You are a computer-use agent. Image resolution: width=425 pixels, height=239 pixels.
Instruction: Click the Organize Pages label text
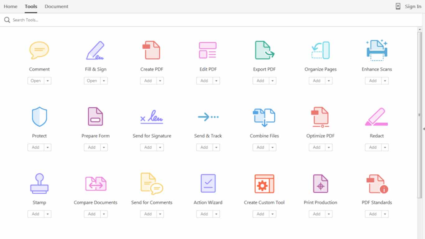pos(320,69)
